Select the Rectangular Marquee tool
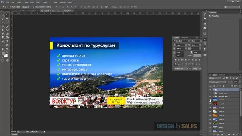The width and height of the screenshot is (242, 136). 3,15
